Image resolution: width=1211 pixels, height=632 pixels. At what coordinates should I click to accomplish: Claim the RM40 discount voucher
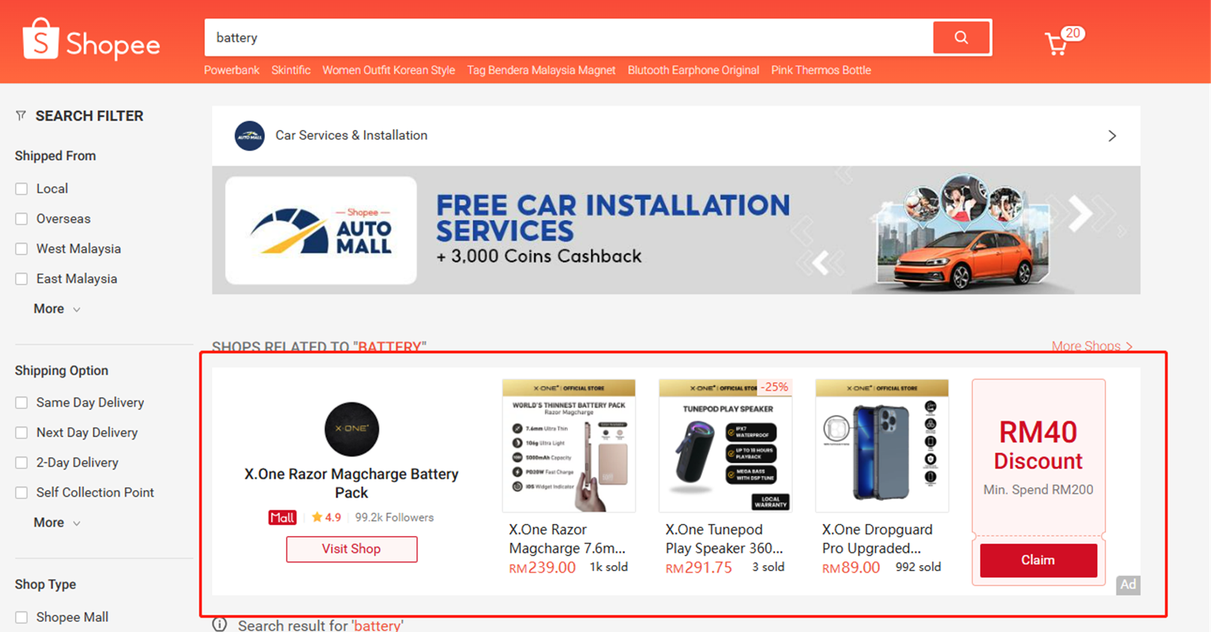1038,560
